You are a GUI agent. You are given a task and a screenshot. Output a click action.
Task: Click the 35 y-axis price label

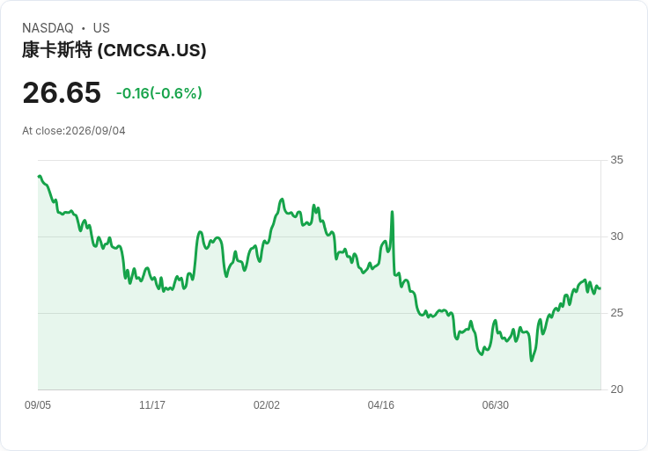click(x=616, y=160)
